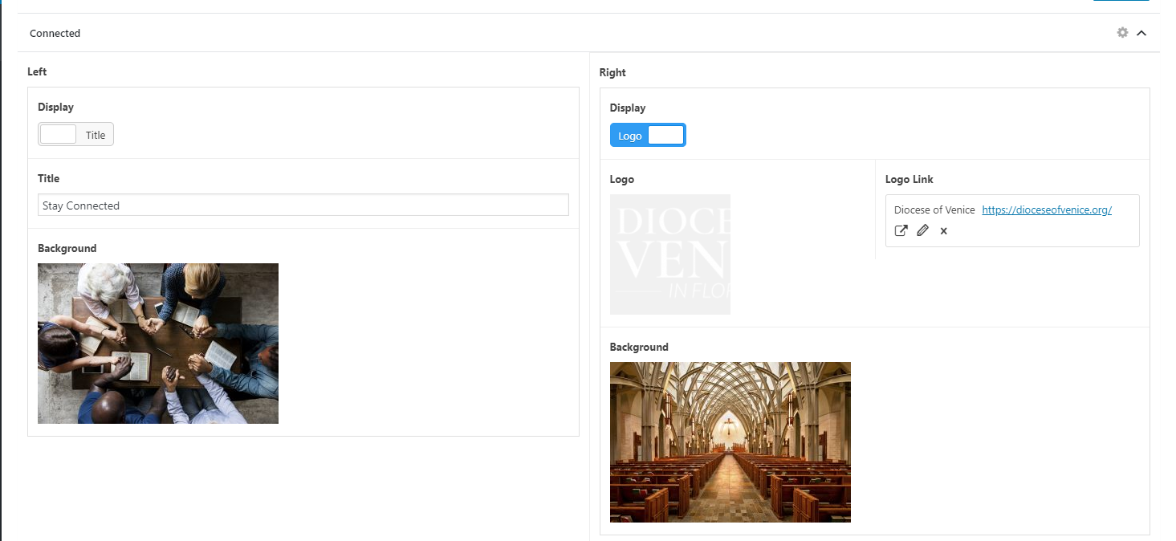The height and width of the screenshot is (541, 1176).
Task: Click the Diocese of Venice link title text
Action: pyautogui.click(x=934, y=210)
